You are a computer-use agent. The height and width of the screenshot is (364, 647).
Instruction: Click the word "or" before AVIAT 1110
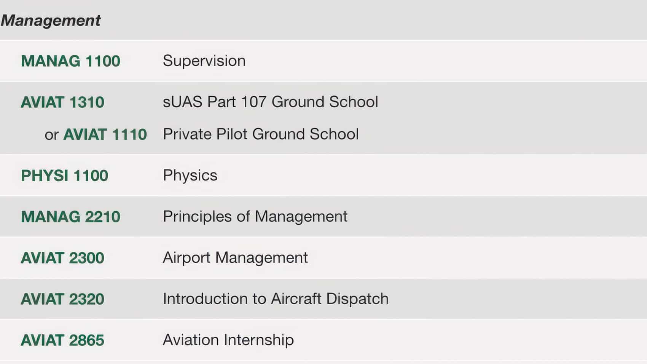tap(51, 135)
